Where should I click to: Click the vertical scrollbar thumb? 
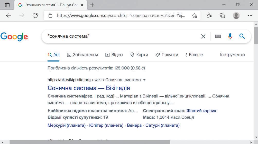[256, 35]
